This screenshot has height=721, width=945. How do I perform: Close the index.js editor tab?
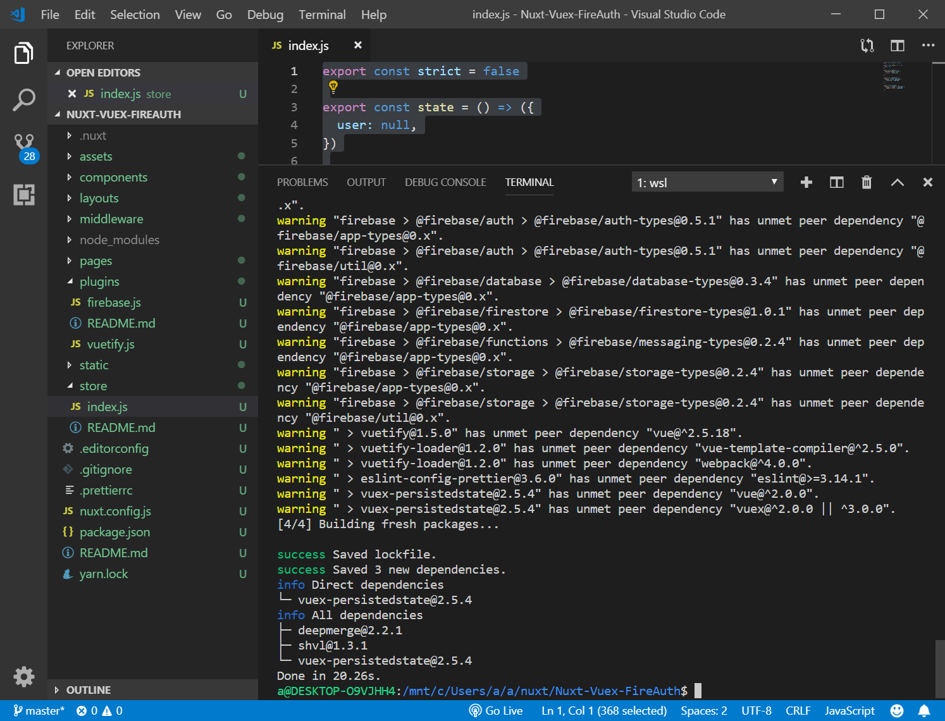click(x=357, y=45)
